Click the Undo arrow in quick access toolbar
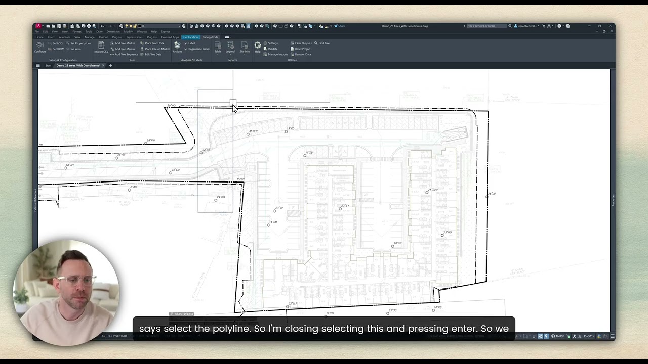648x364 pixels. 102,26
